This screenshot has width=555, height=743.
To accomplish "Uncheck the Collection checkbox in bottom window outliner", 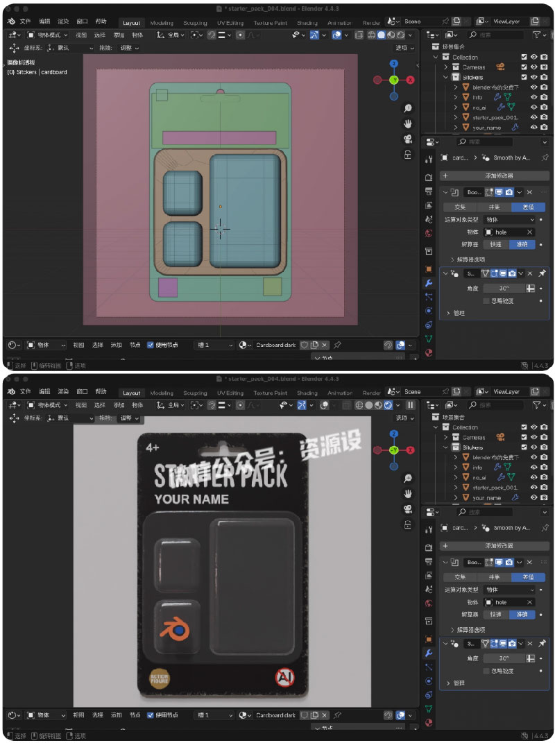I will click(x=524, y=427).
